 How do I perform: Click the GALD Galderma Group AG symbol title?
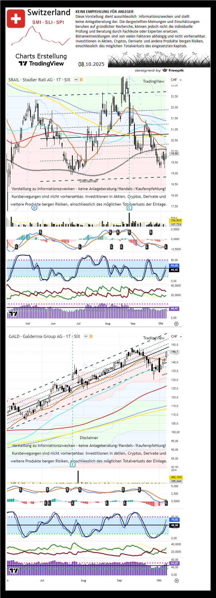44,336
